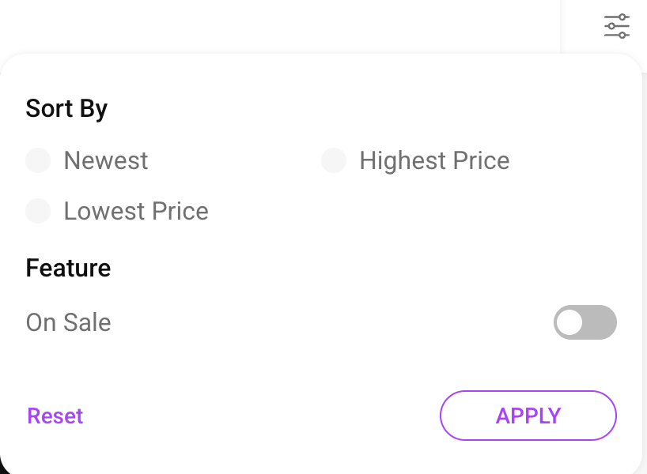
Task: Pick the Lowest Price radio button
Action: 38,211
